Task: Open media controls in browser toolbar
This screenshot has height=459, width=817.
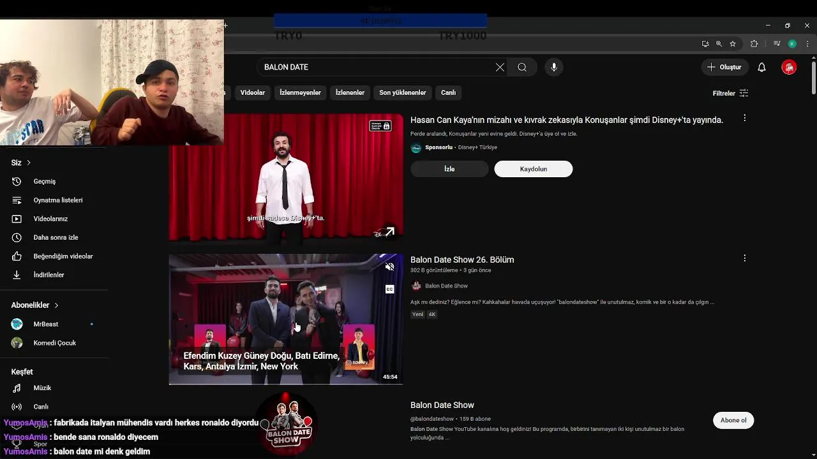Action: pos(777,44)
